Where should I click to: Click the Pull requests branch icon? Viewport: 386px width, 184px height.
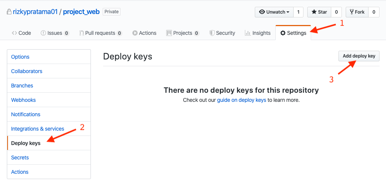(82, 33)
